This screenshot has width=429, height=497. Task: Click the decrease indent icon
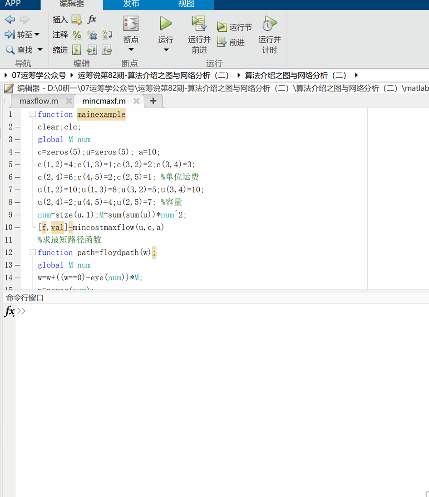click(x=107, y=50)
